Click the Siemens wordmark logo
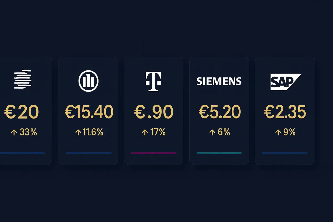 click(x=219, y=81)
